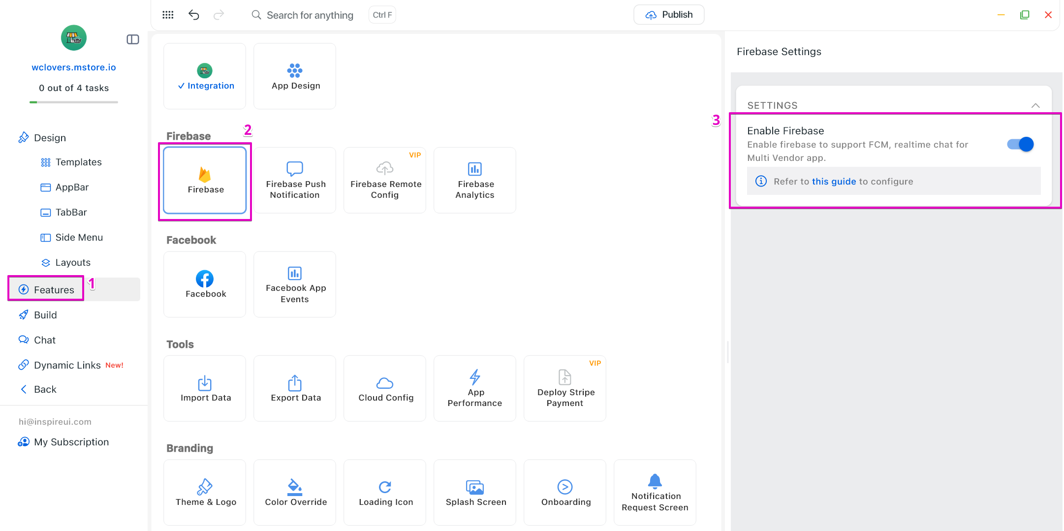
Task: Click the tasks progress bar
Action: [74, 102]
